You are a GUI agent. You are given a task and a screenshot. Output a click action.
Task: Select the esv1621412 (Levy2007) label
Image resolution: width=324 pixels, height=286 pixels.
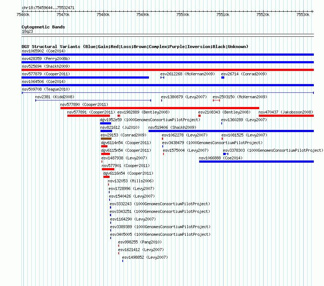point(141,250)
